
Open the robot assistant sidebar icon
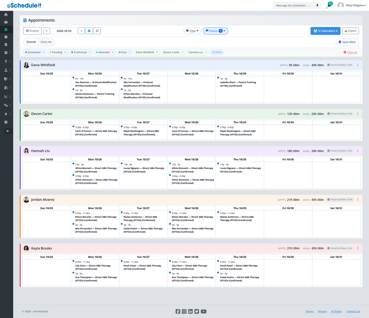tap(6, 22)
